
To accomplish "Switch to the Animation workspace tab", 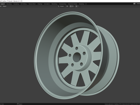I will (x=47, y=4).
